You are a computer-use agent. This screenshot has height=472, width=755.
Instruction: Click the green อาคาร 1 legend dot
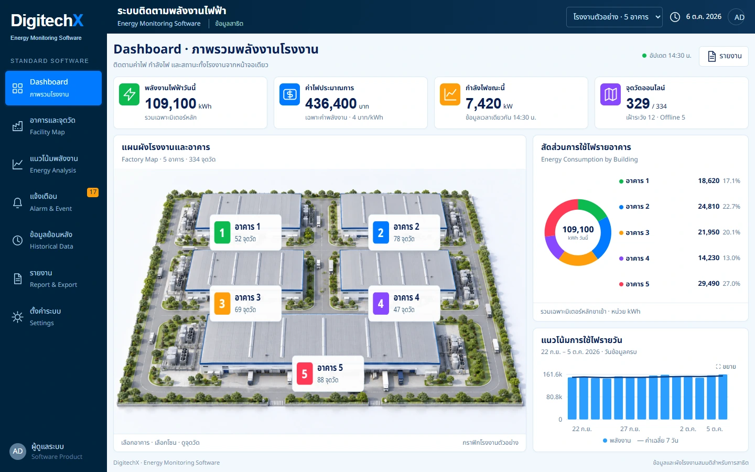tap(621, 181)
